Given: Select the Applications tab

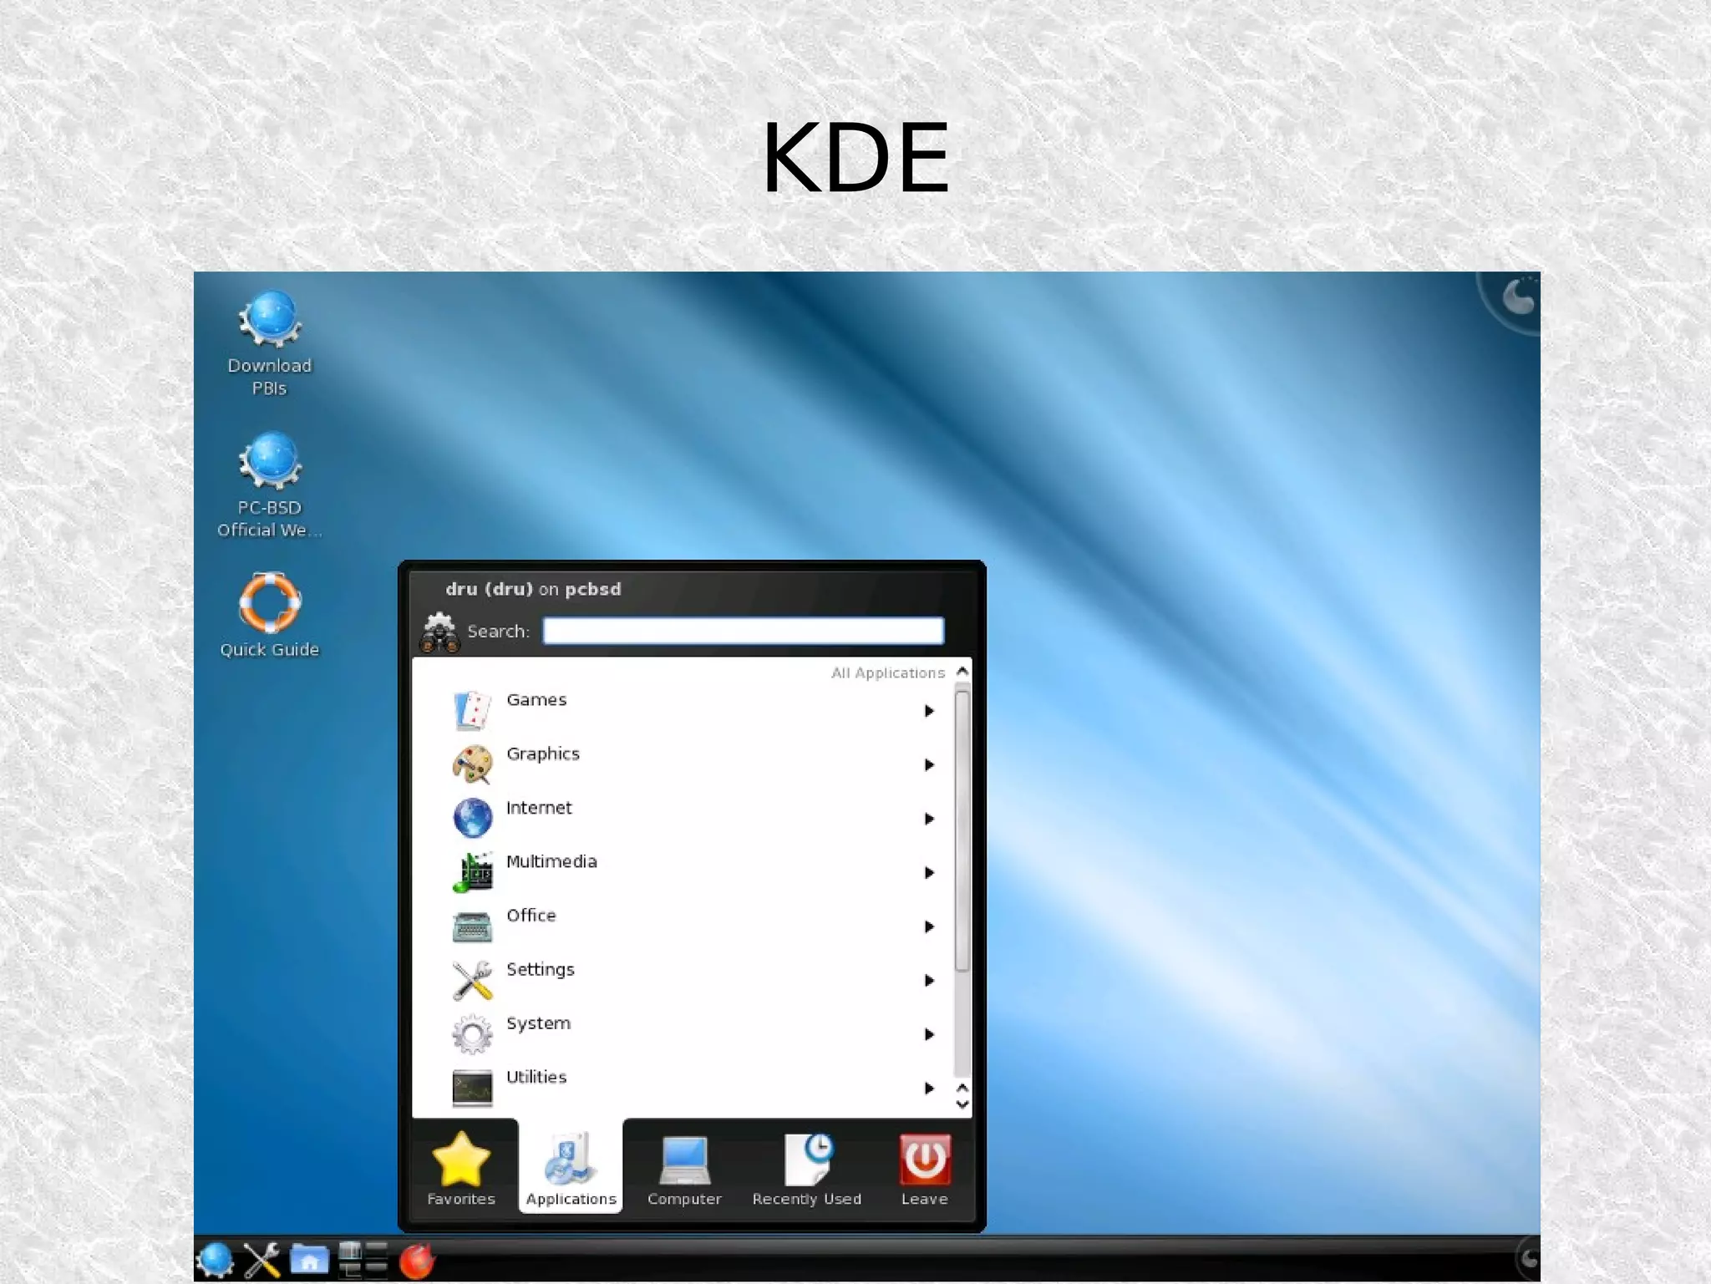Looking at the screenshot, I should coord(571,1168).
